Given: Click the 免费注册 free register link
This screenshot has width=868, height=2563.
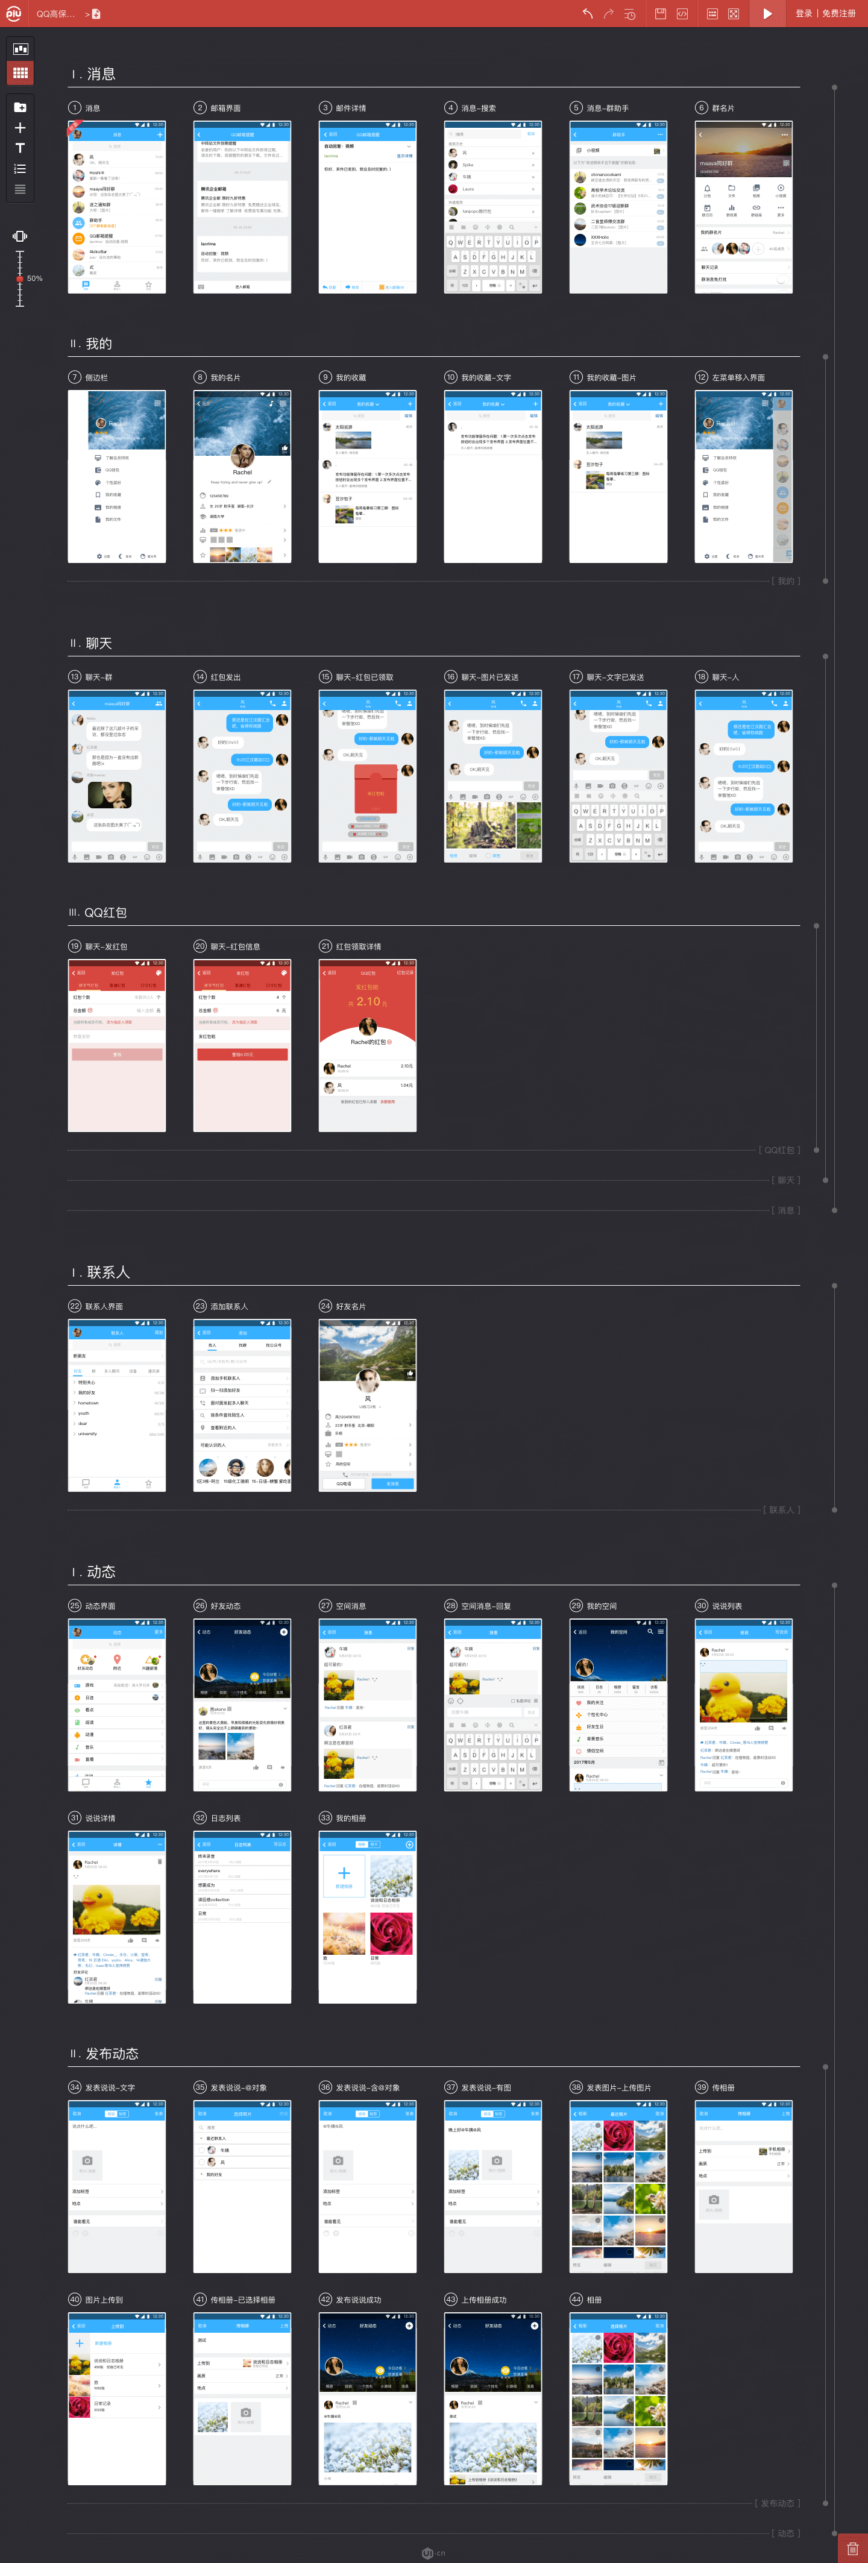Looking at the screenshot, I should 838,14.
